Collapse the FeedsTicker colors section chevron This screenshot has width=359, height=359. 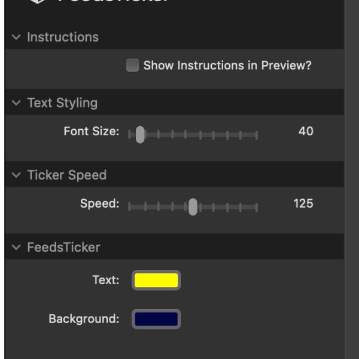[x=16, y=247]
